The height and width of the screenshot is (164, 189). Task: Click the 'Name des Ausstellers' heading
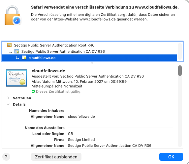pyautogui.click(x=45, y=128)
